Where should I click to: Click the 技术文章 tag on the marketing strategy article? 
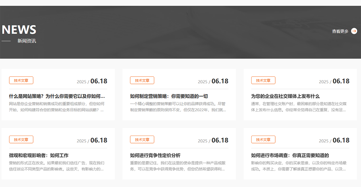(x=142, y=80)
